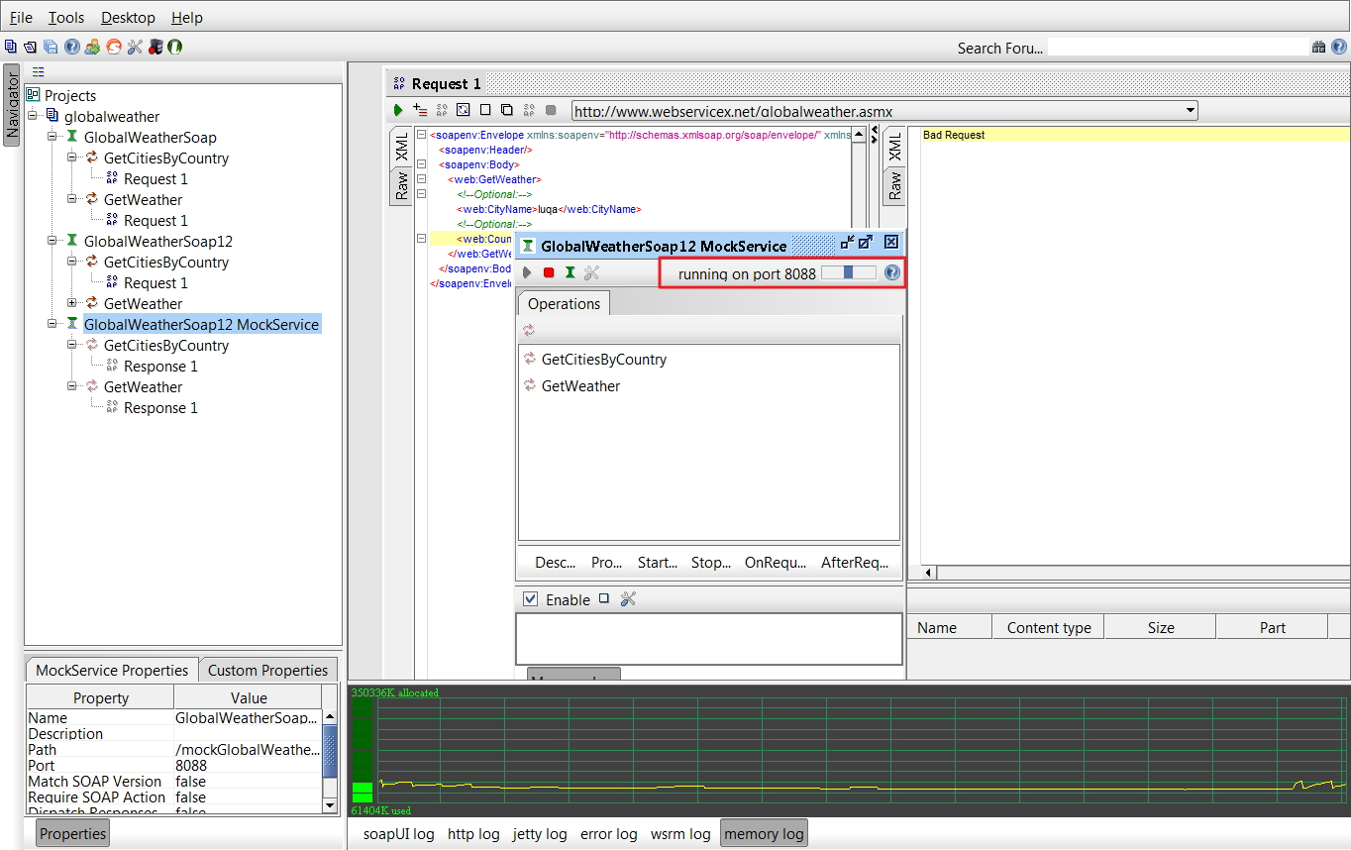Viewport: 1351px width, 850px height.
Task: Click the blue help icon in the main toolbar
Action: click(x=72, y=47)
